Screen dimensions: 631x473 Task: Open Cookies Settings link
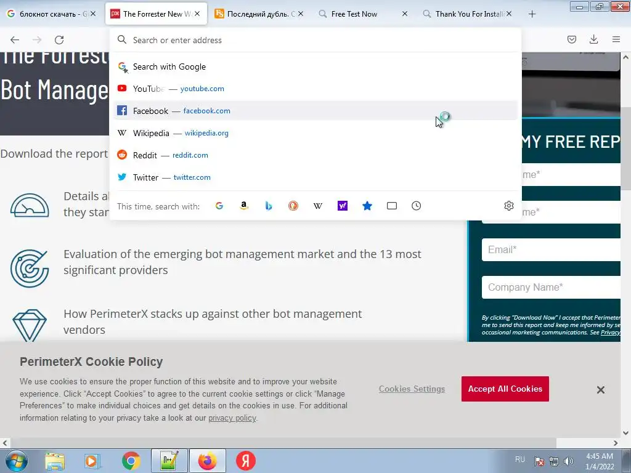(x=412, y=389)
